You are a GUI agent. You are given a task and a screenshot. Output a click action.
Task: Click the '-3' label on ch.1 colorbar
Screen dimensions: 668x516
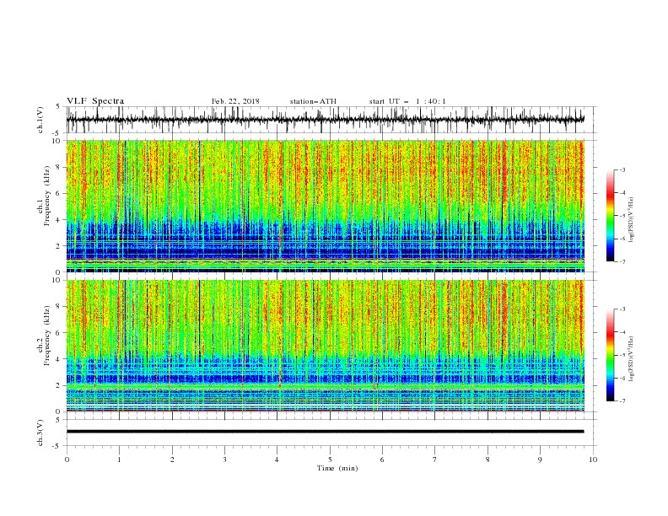coord(622,169)
